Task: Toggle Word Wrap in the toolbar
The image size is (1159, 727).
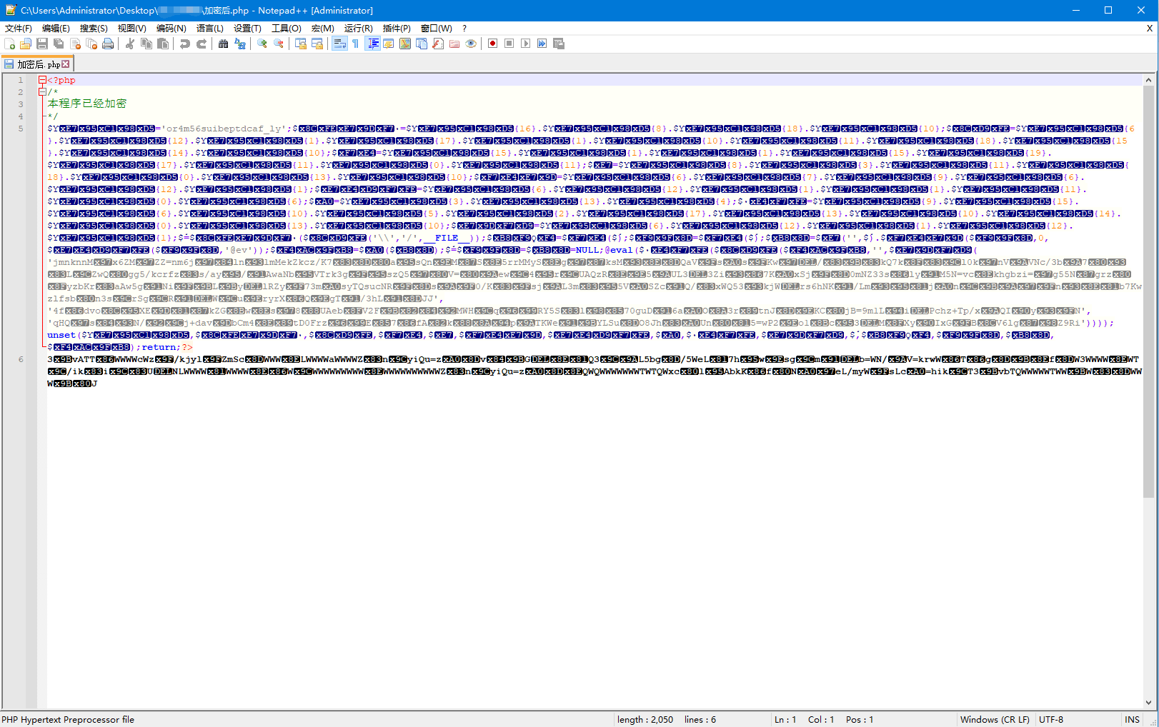Action: click(x=339, y=44)
